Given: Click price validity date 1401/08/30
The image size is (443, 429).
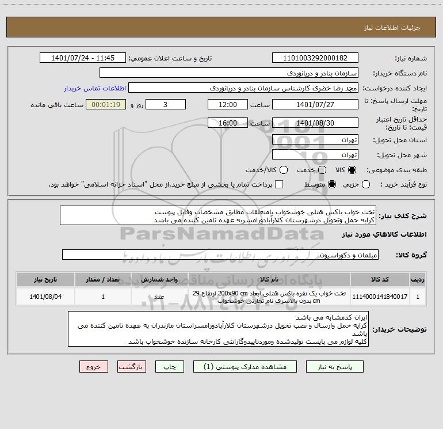Looking at the screenshot, I should 315,123.
